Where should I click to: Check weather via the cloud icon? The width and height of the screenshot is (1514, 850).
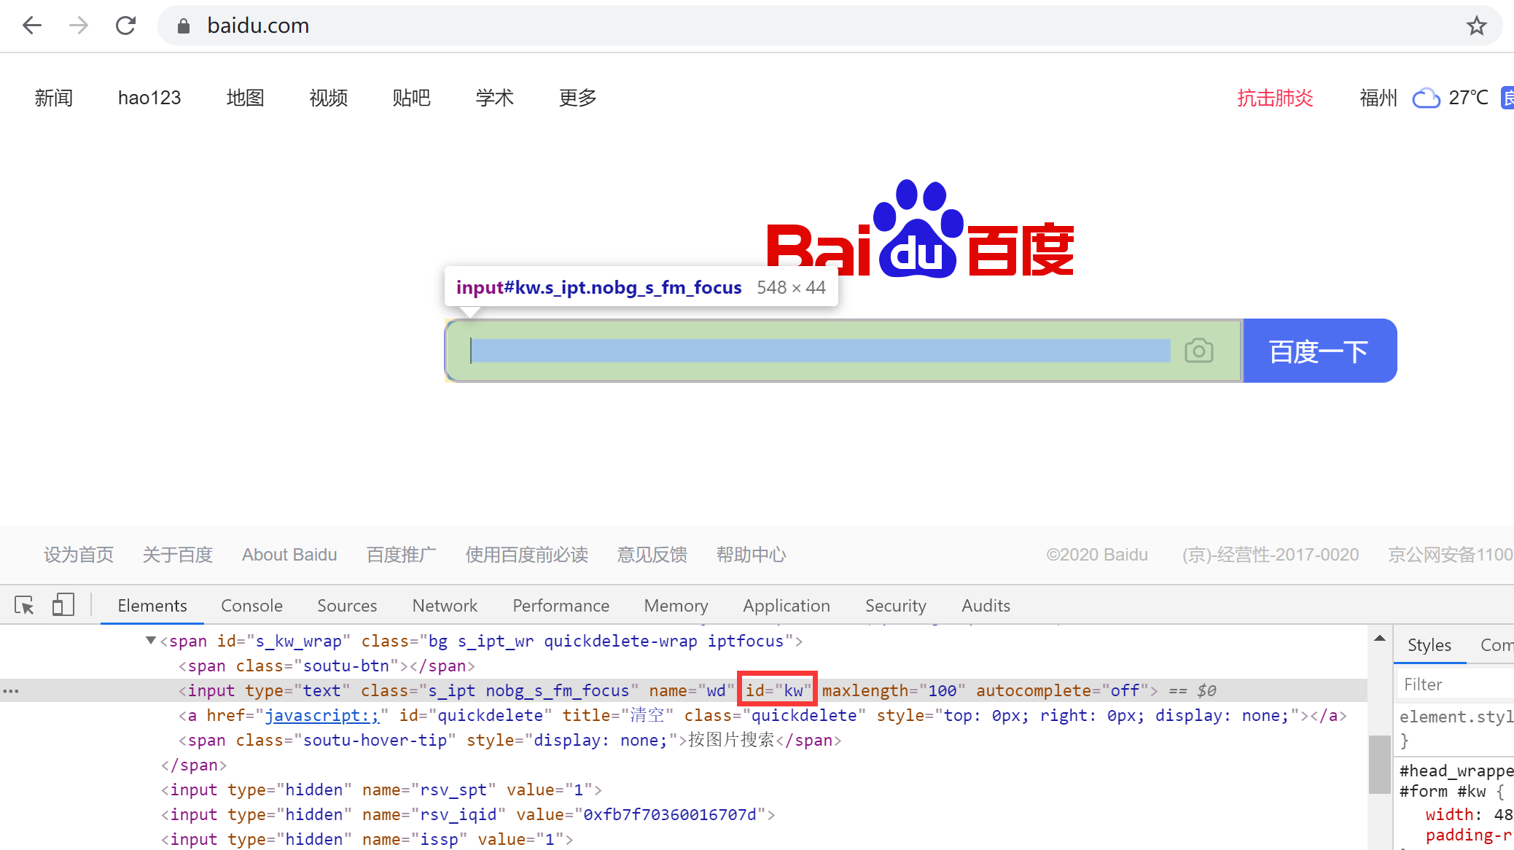click(x=1426, y=98)
